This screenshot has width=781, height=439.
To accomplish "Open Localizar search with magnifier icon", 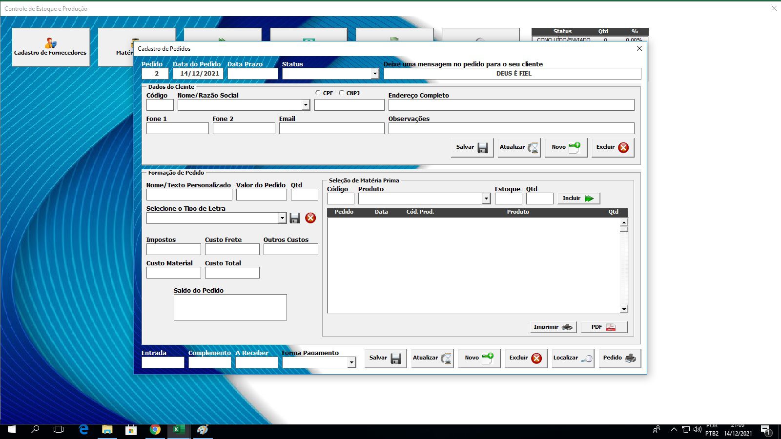I will pos(573,358).
